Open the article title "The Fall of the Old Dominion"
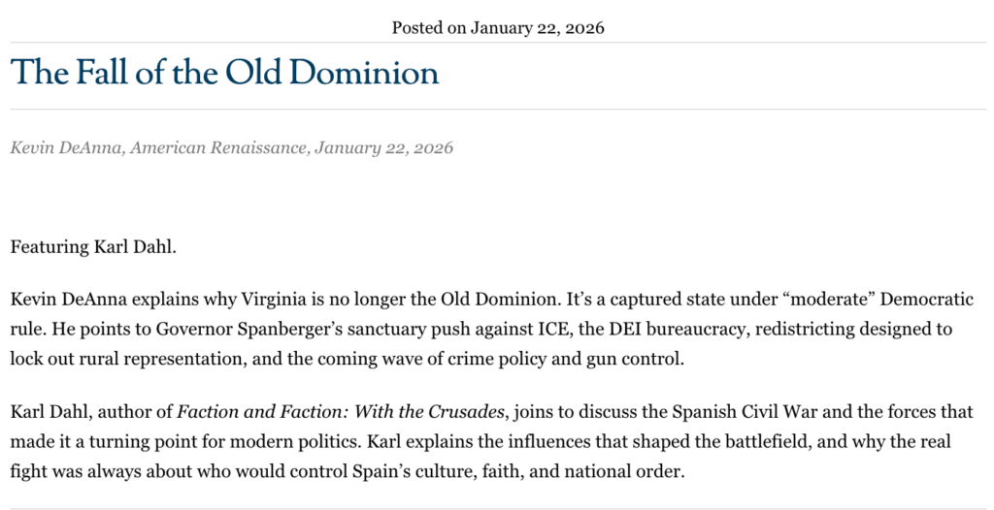This screenshot has width=994, height=510. point(224,74)
